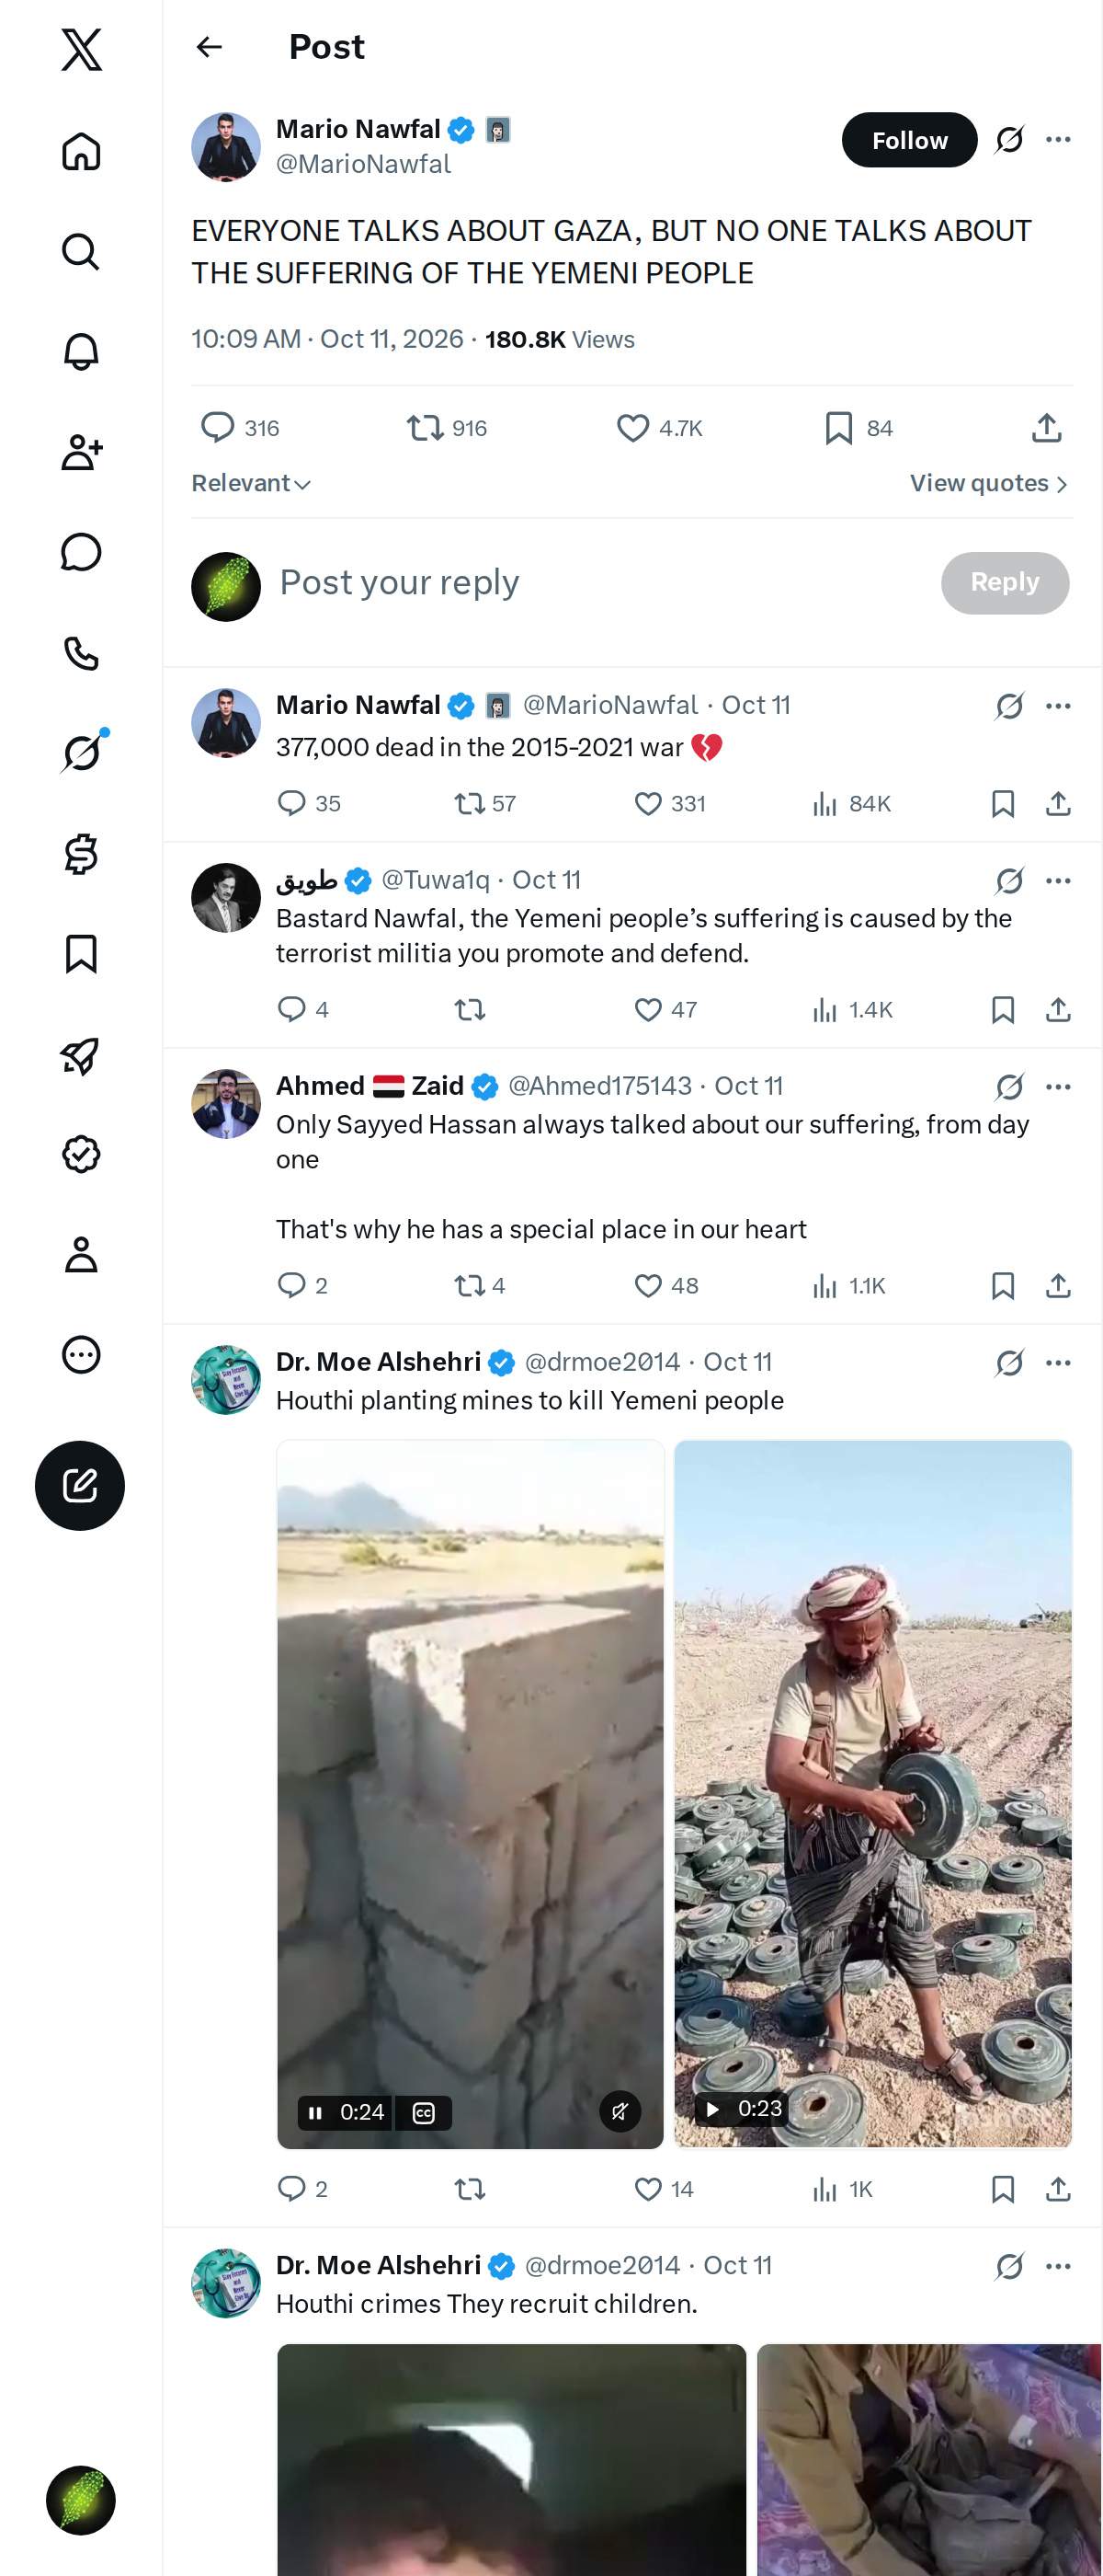This screenshot has height=2576, width=1103.
Task: Share the main post via upload icon
Action: [x=1046, y=428]
